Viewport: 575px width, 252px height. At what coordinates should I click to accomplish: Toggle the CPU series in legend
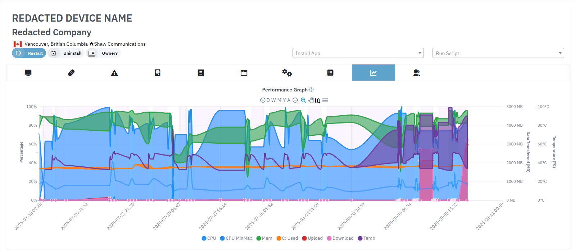209,238
